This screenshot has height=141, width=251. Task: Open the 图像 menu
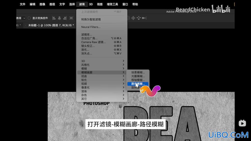(42, 4)
